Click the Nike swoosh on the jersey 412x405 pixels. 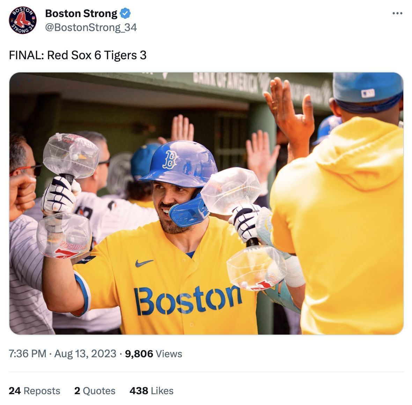[144, 263]
